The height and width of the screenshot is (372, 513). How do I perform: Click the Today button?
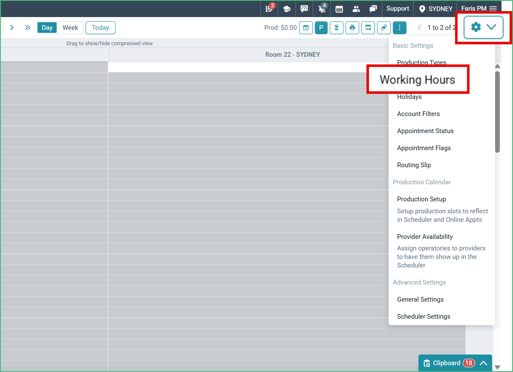click(x=101, y=28)
